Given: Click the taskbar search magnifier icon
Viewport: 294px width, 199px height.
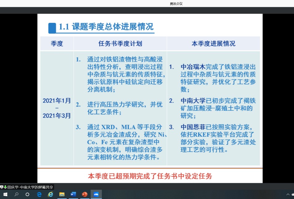Looking at the screenshot, I should click(16, 194).
